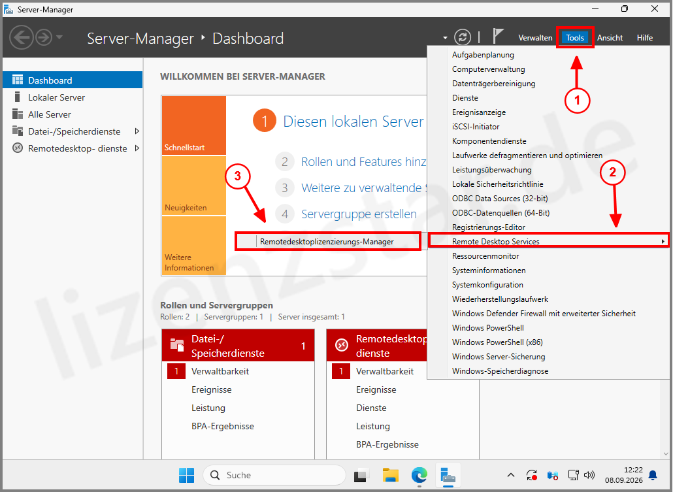Viewport: 673px width, 492px height.
Task: Click volume speaker icon in tray
Action: (x=589, y=475)
